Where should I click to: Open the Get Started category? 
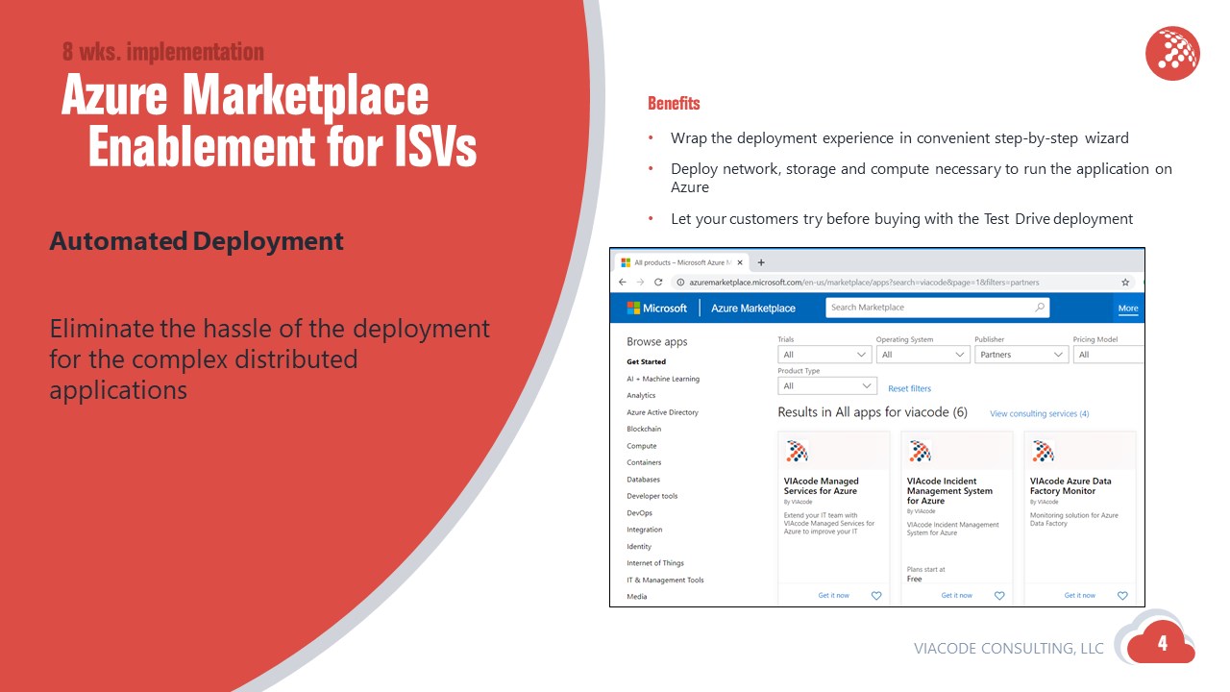[647, 361]
